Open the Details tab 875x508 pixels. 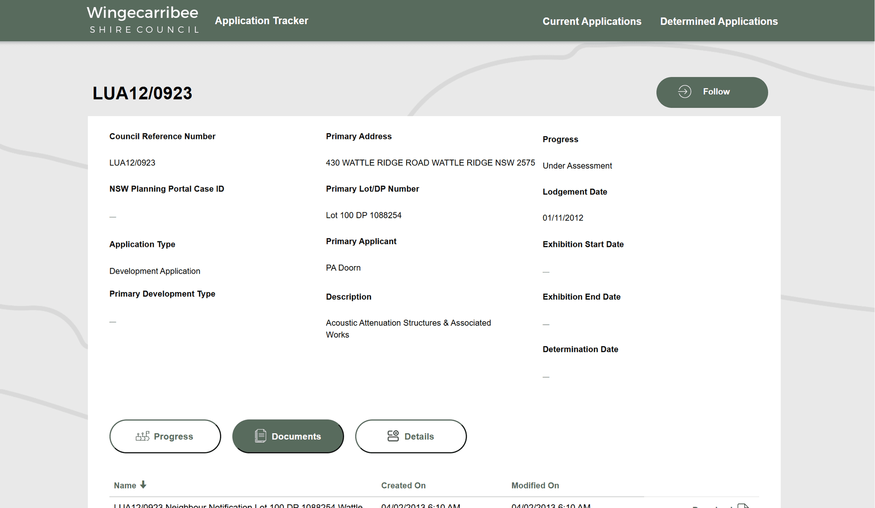pos(411,436)
